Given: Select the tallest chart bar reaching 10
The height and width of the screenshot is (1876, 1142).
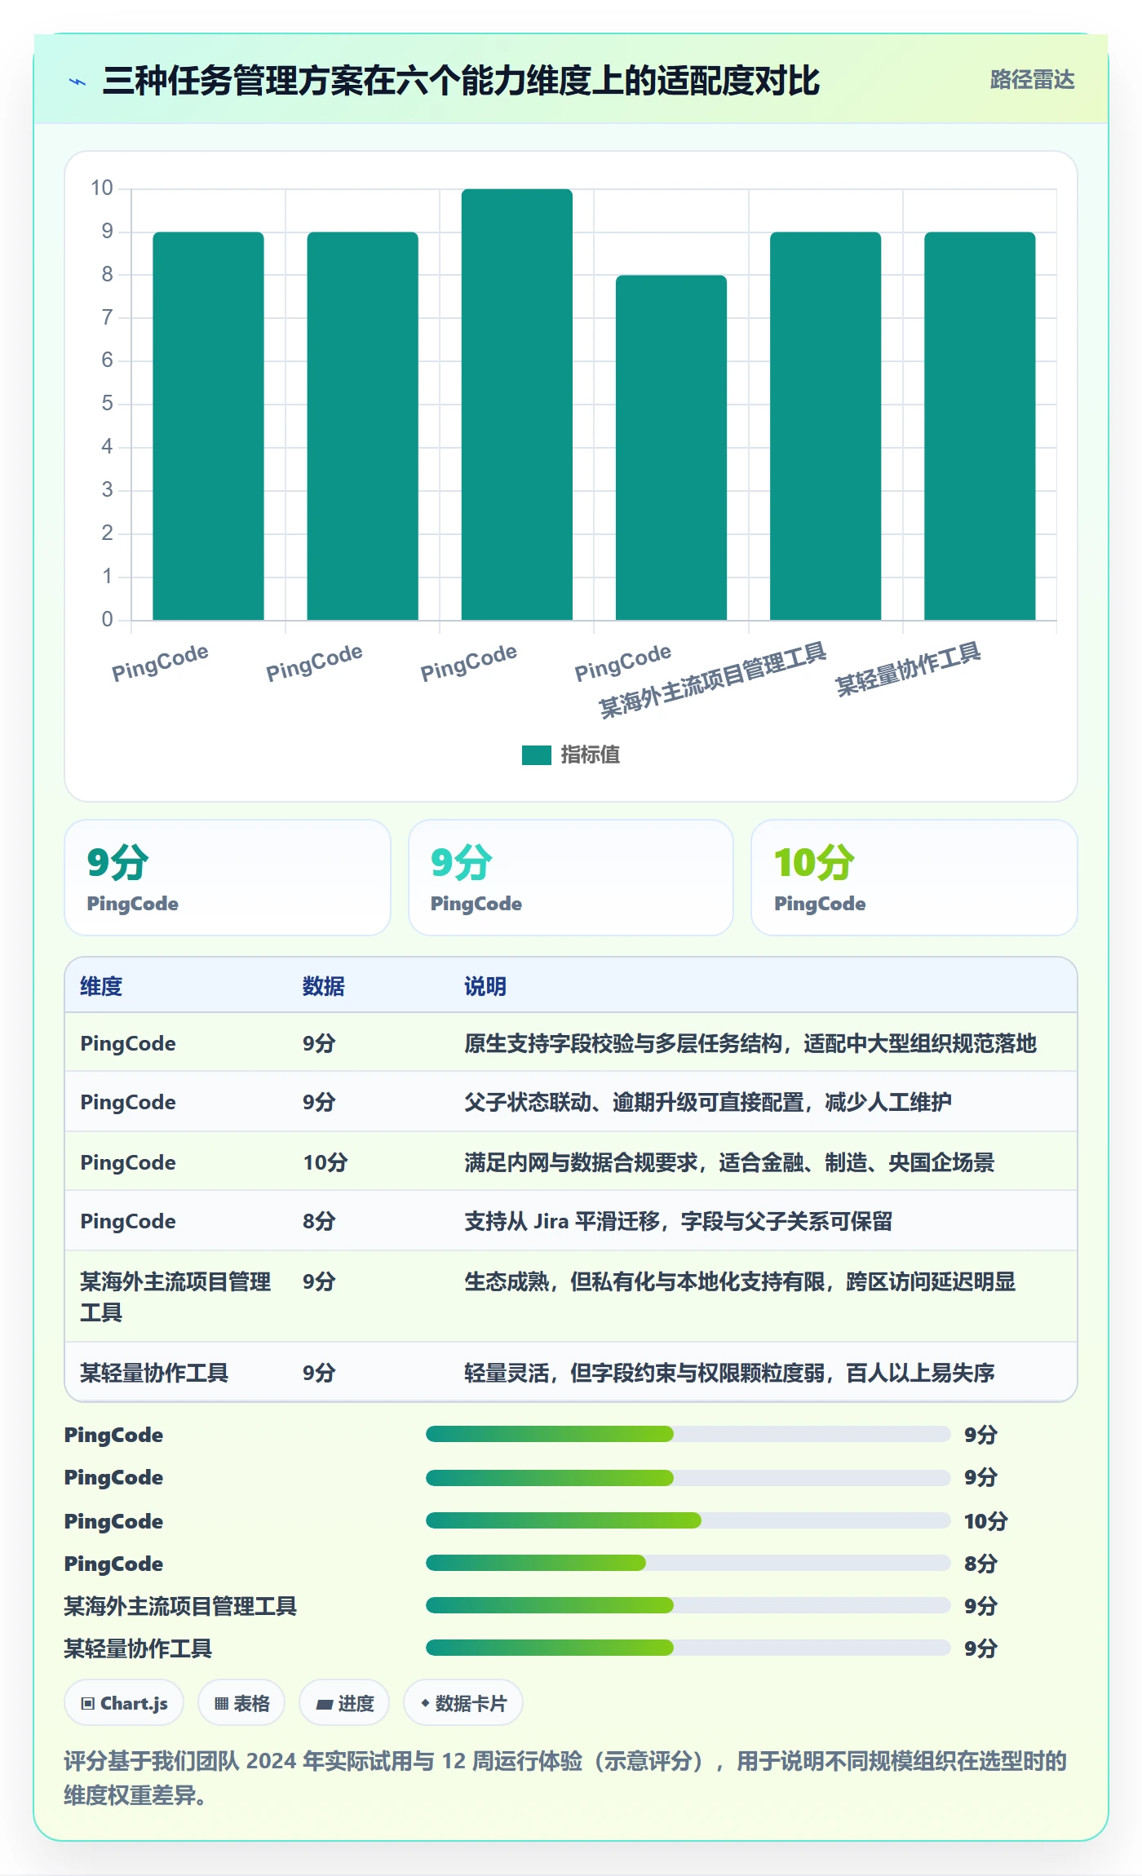Looking at the screenshot, I should coord(517,405).
